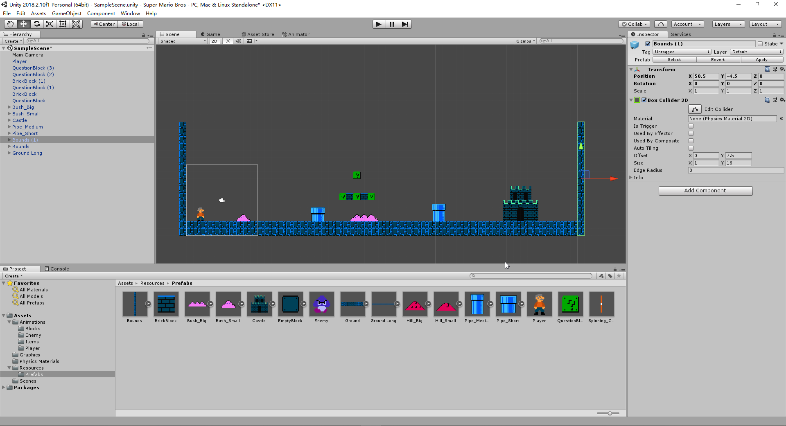The image size is (786, 426).
Task: Open Box Collider 2D help icon
Action: pos(767,100)
